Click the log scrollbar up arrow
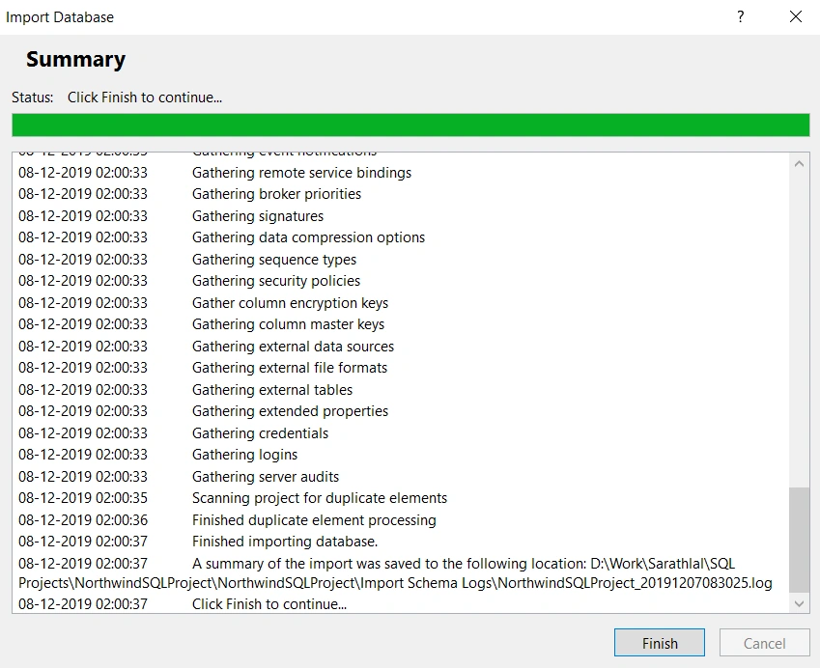This screenshot has height=668, width=820. tap(799, 163)
